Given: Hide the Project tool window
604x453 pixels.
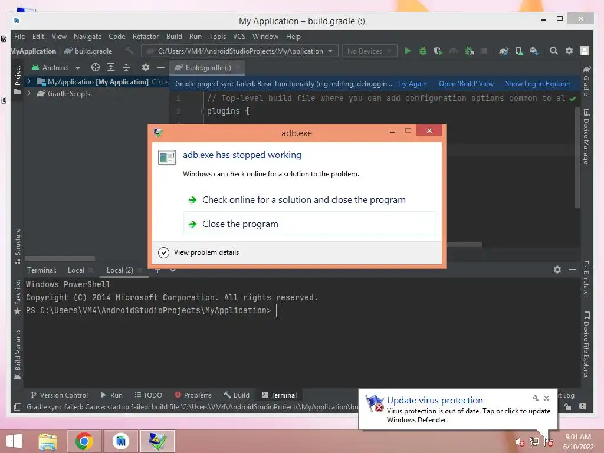Looking at the screenshot, I should pos(161,67).
